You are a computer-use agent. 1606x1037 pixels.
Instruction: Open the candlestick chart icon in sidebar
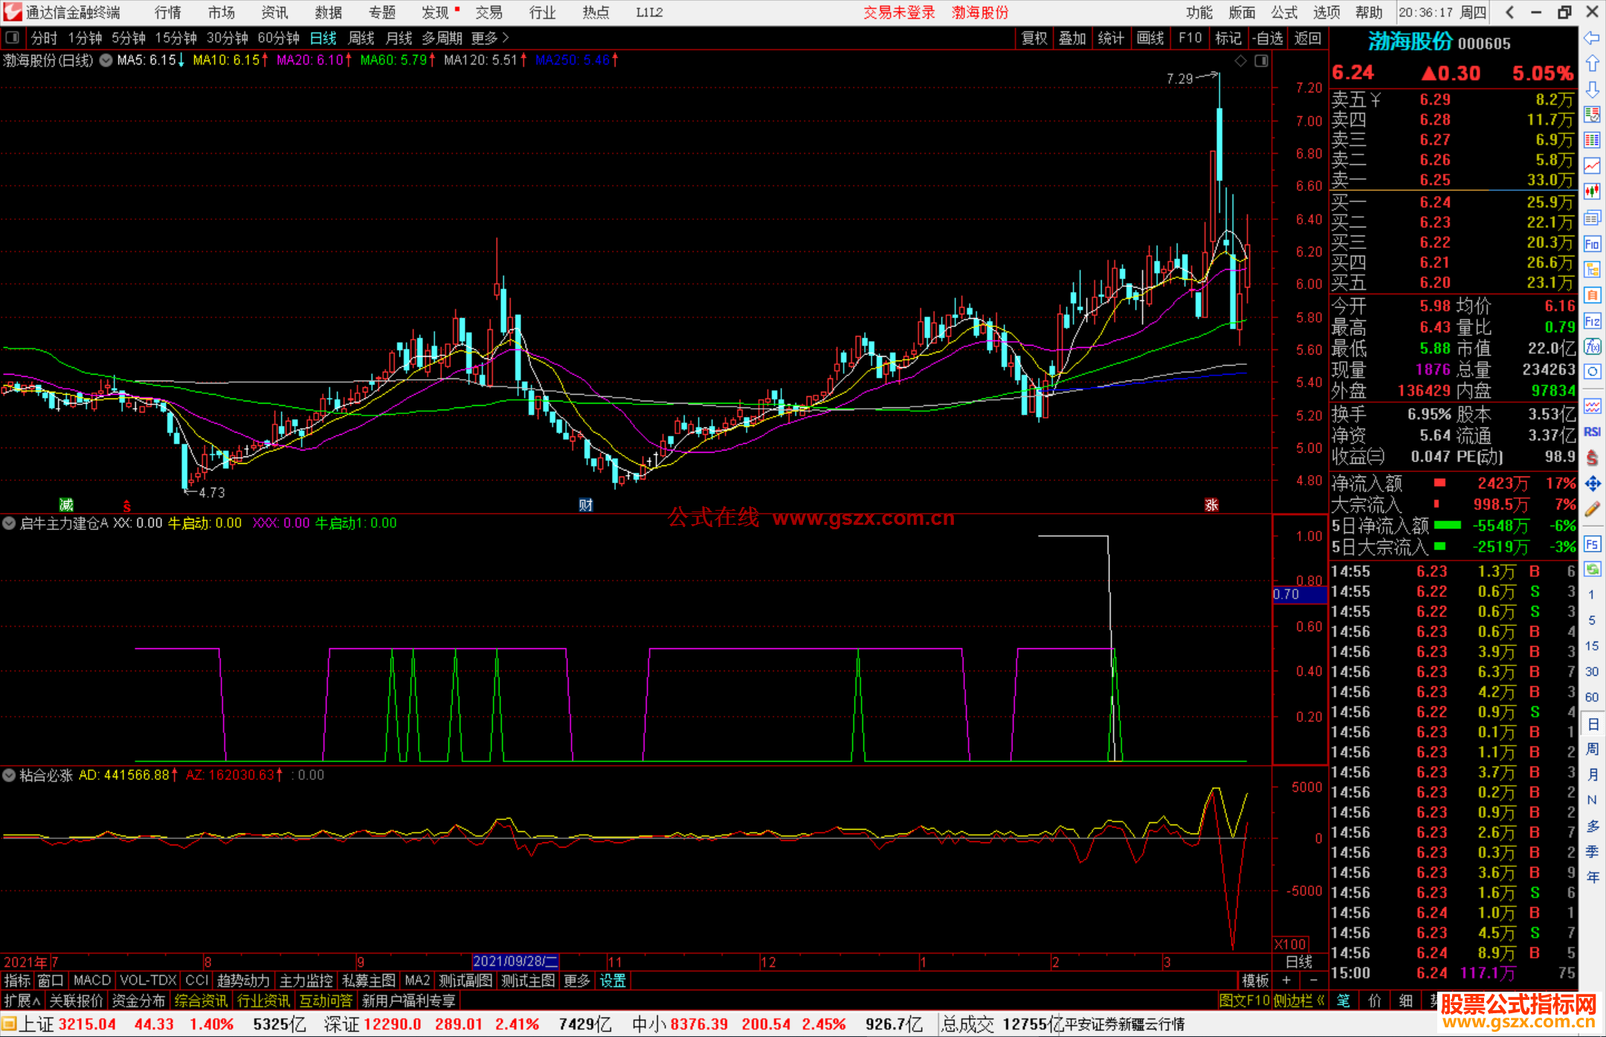(x=1592, y=192)
